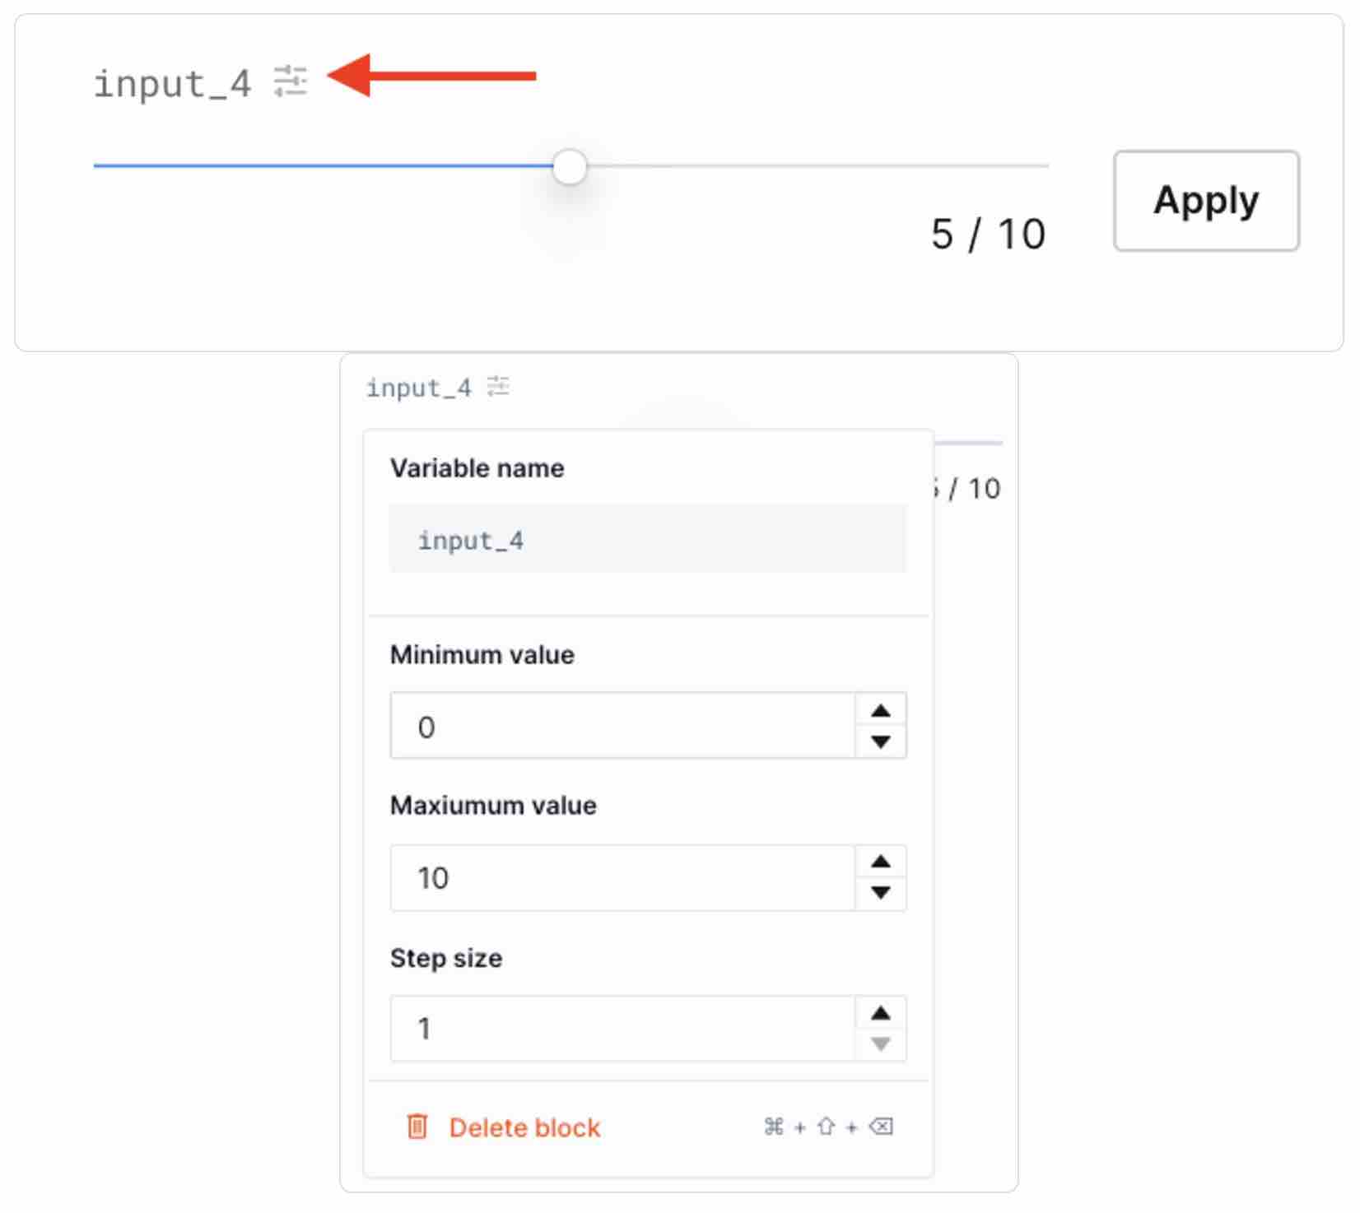Image resolution: width=1360 pixels, height=1213 pixels.
Task: Click the Variable name field input_4
Action: tap(648, 539)
